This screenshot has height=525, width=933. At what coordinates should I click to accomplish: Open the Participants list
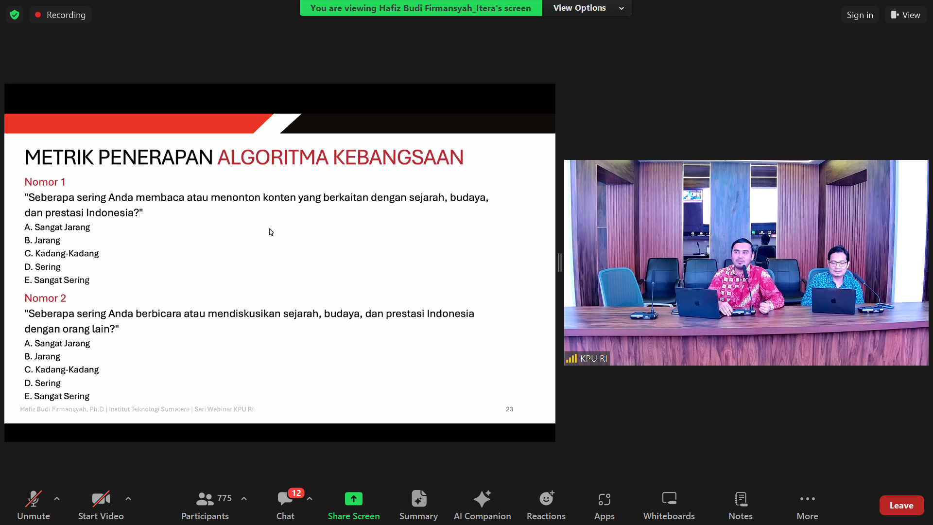coord(205,499)
